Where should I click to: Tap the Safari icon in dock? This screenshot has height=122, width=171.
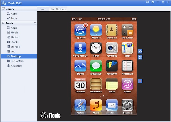click(80, 105)
